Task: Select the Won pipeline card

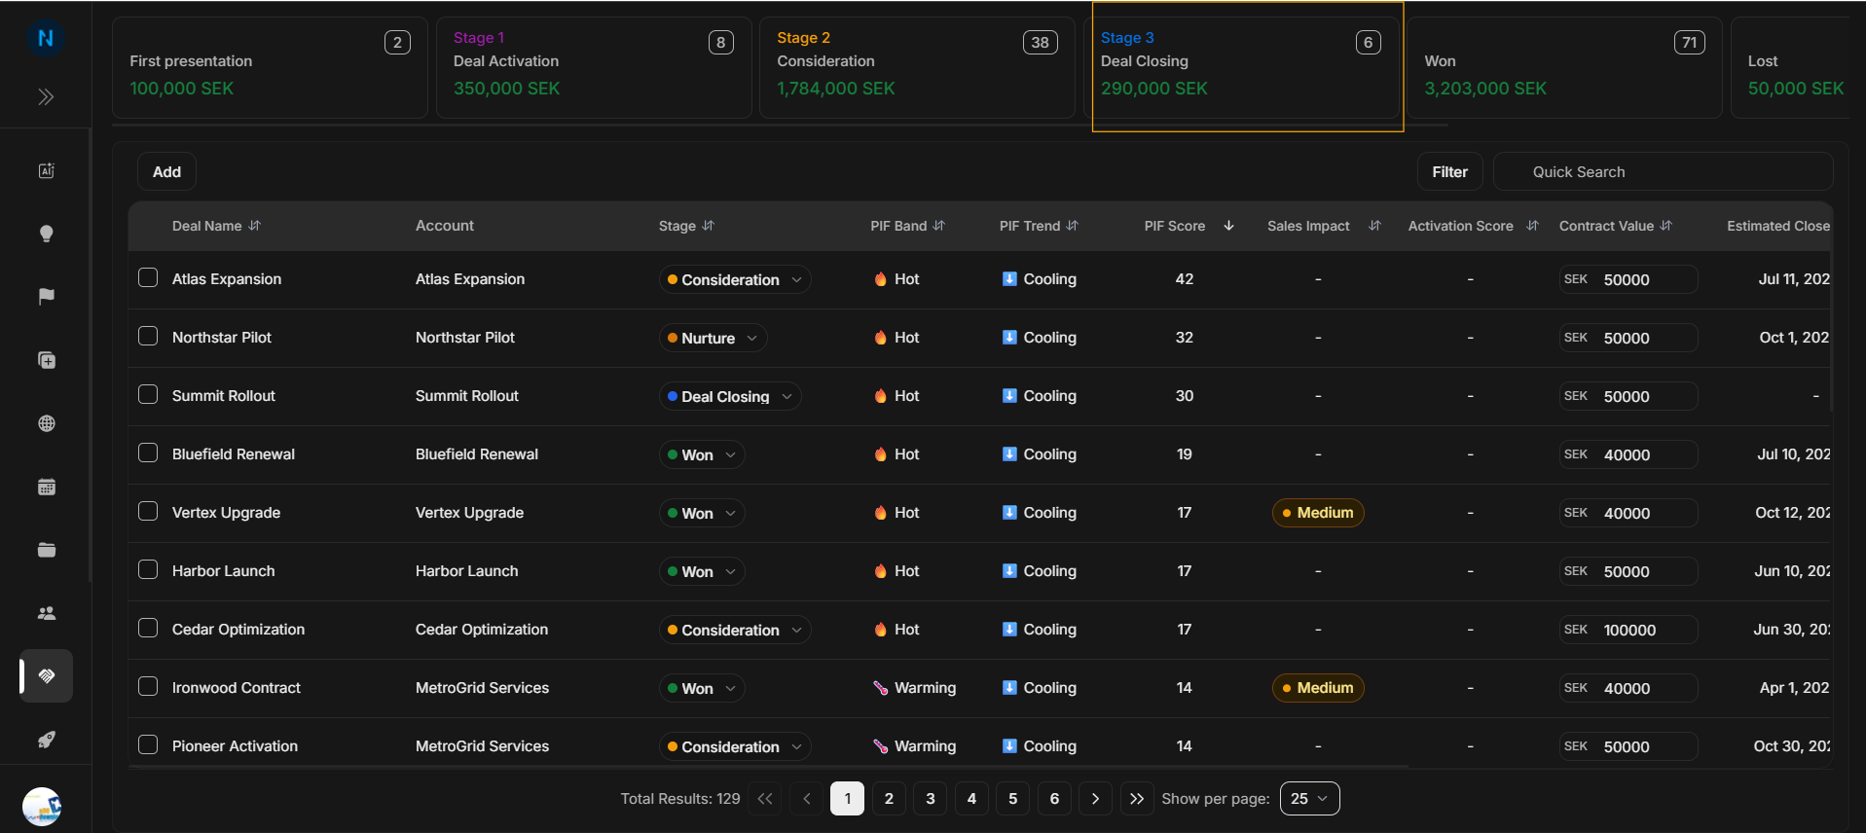Action: tap(1564, 67)
